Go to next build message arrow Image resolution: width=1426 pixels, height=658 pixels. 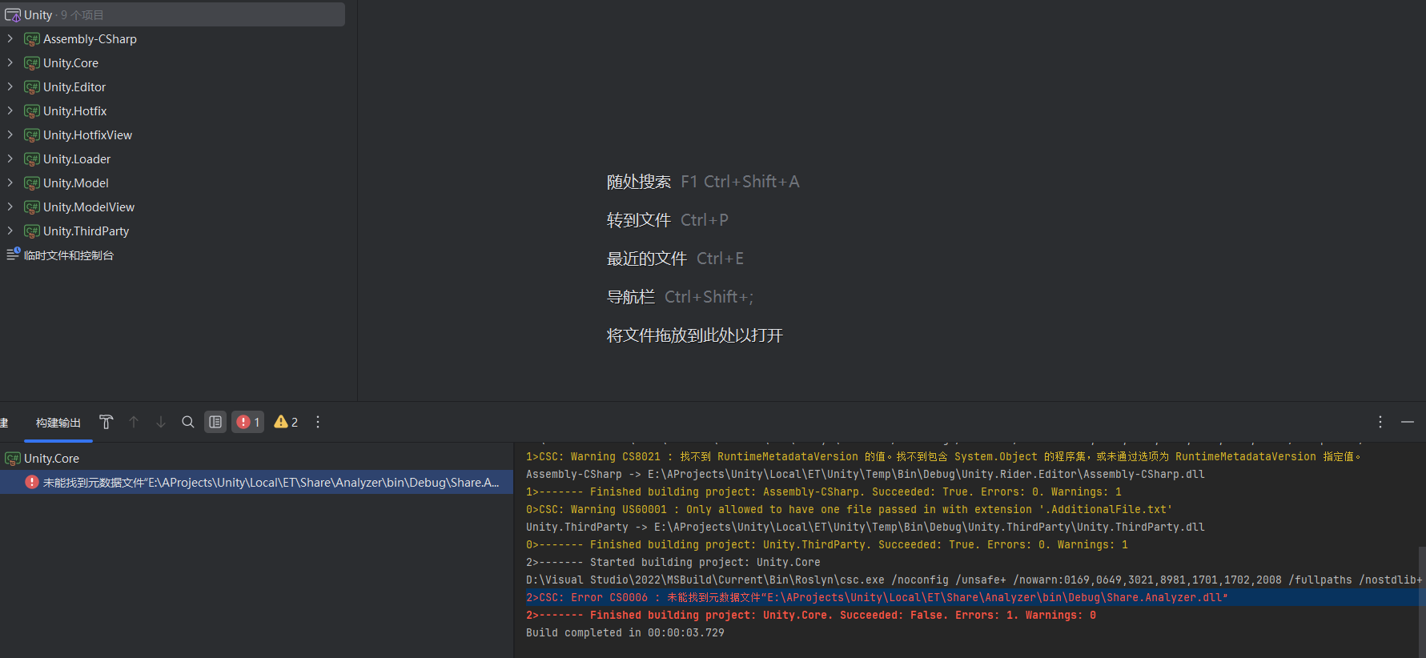click(x=161, y=422)
